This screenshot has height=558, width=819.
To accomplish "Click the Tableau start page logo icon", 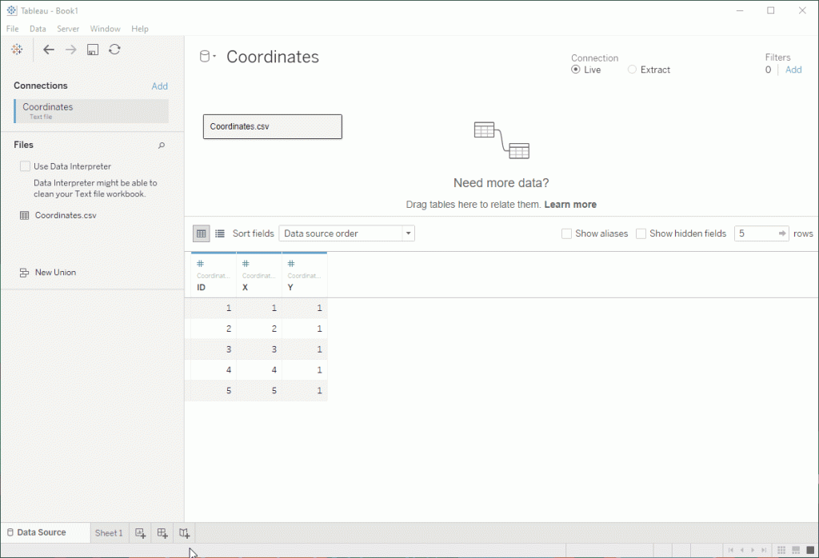I will 17,50.
